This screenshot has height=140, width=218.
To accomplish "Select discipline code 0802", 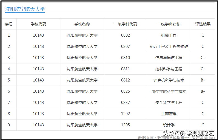I will (125, 35).
